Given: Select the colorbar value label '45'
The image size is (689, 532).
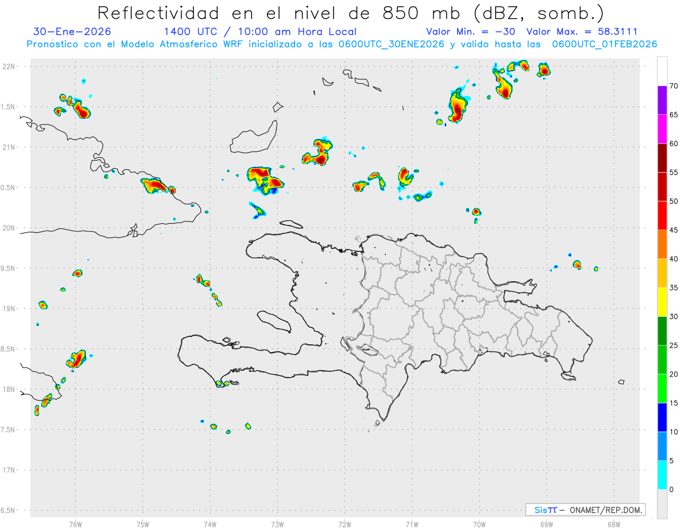Looking at the screenshot, I should click(674, 230).
